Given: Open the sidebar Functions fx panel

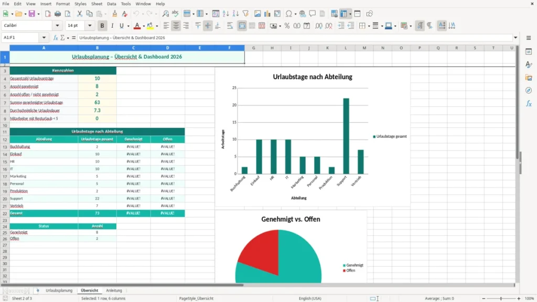Looking at the screenshot, I should (529, 104).
